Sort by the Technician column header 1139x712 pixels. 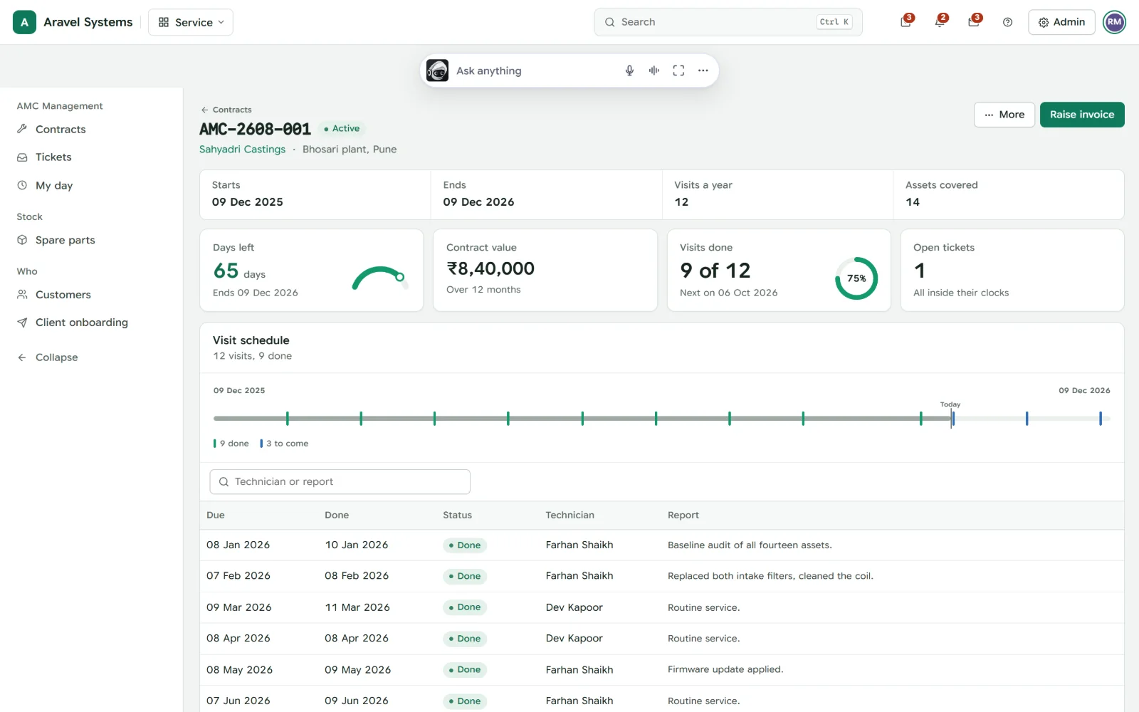tap(569, 515)
